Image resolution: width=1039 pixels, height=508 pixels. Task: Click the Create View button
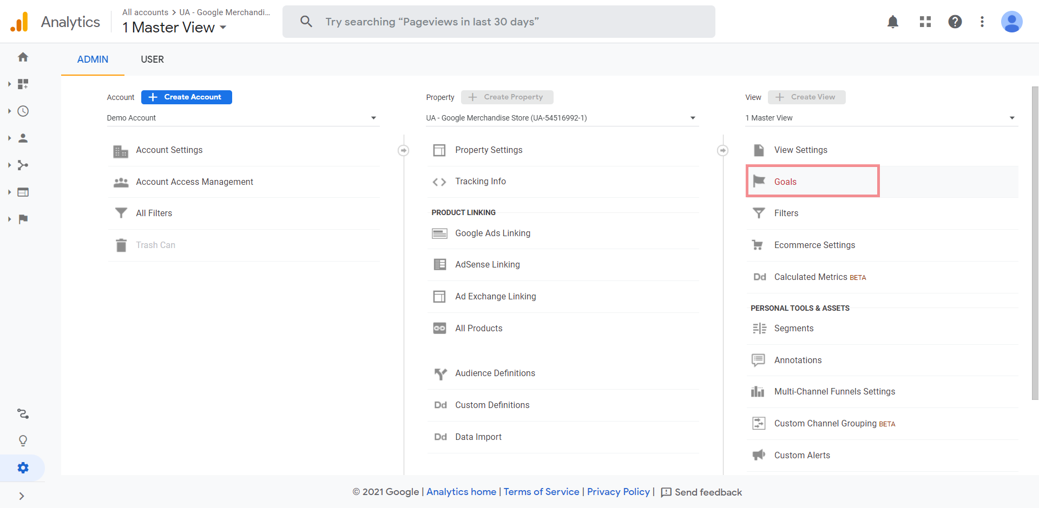pyautogui.click(x=806, y=97)
